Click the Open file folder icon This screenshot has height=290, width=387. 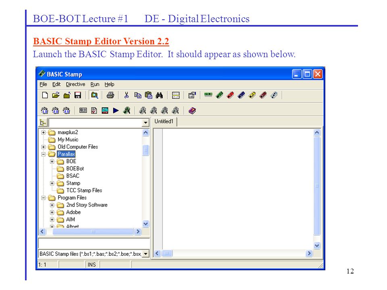click(56, 95)
